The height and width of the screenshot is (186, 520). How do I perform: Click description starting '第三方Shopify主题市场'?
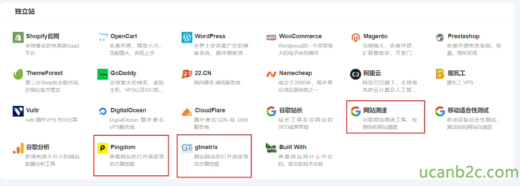click(52, 86)
